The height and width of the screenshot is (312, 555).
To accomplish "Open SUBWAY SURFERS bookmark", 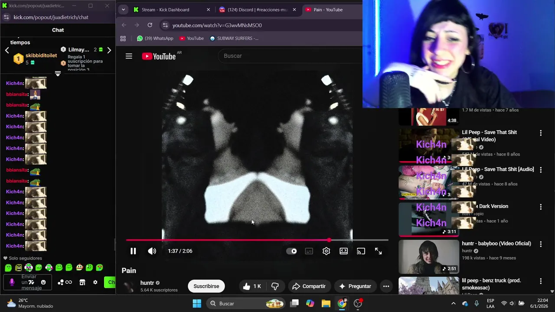I will click(234, 38).
